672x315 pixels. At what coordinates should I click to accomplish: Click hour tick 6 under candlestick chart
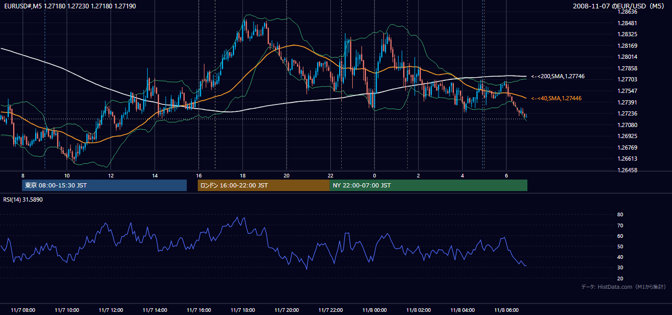(506, 175)
